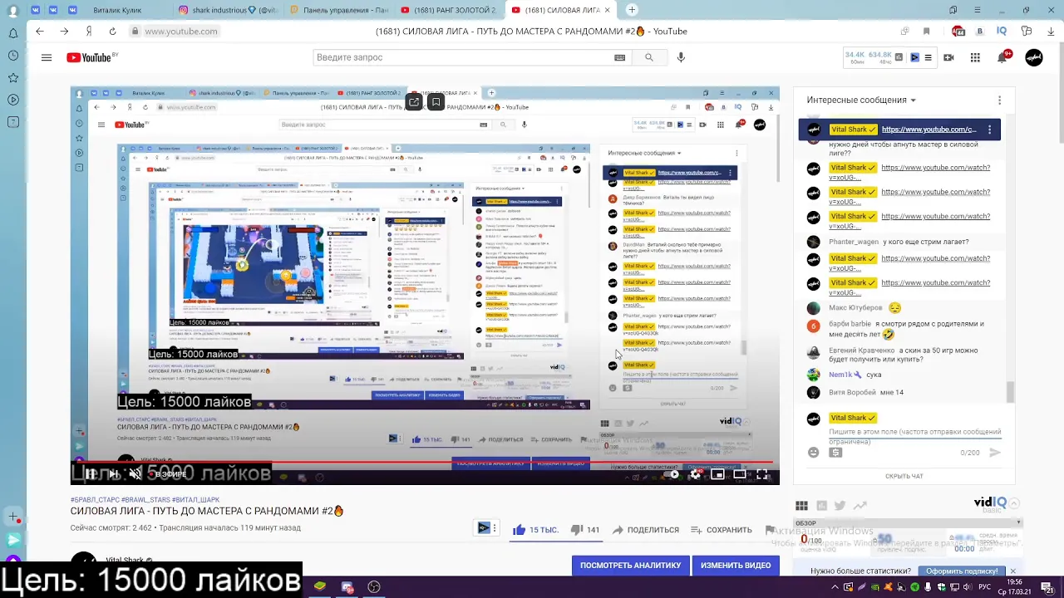Image resolution: width=1064 pixels, height=598 pixels.
Task: Close the active СИЛОВАЯ ЛИГА tab
Action: coord(608,10)
